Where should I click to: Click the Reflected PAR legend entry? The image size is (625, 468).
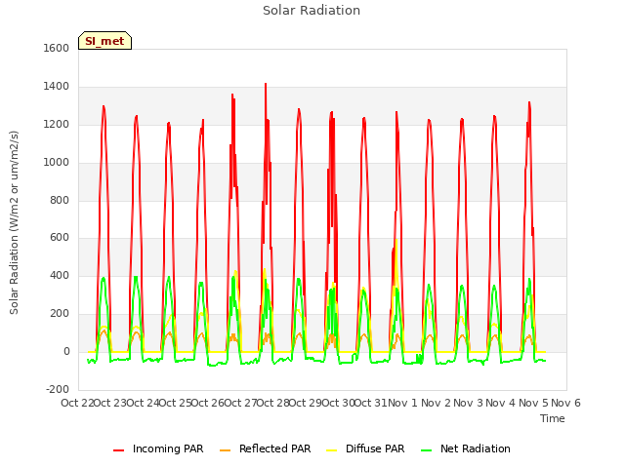point(265,448)
